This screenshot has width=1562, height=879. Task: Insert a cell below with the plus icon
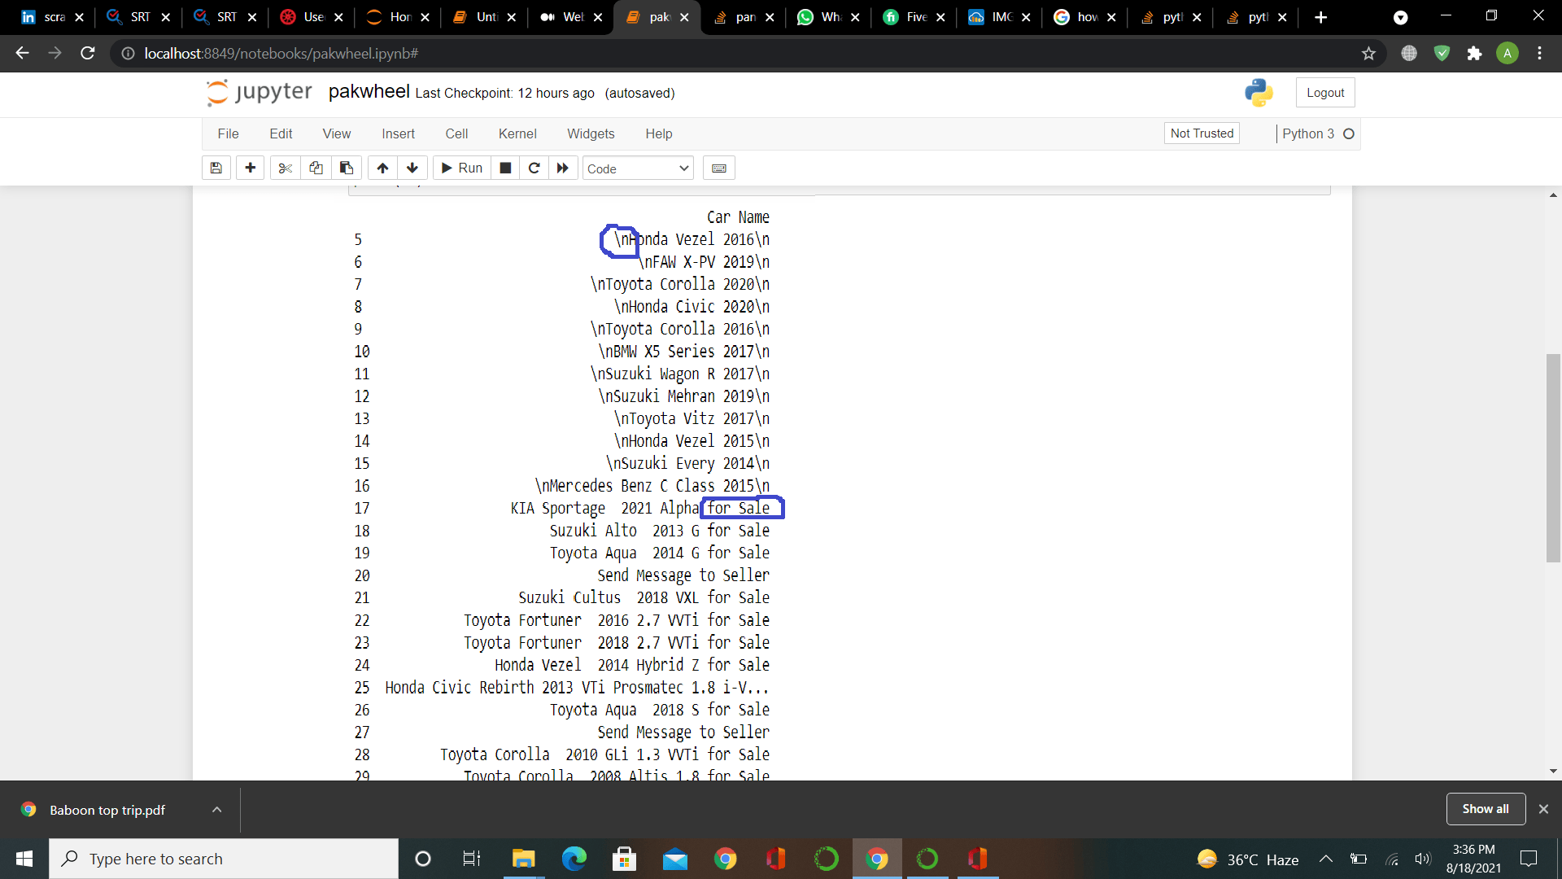[x=251, y=168]
